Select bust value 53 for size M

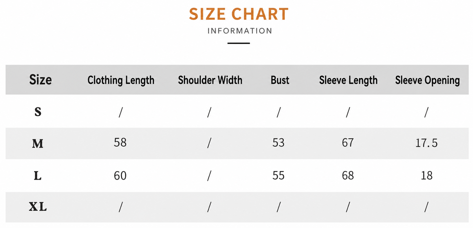pyautogui.click(x=278, y=143)
